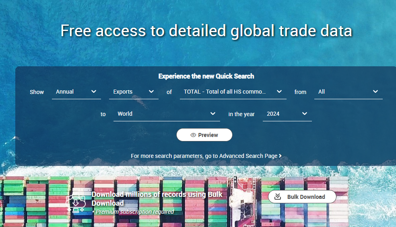The image size is (396, 227).
Task: Open the 'from' reporter dropdown showing All
Action: (x=348, y=92)
